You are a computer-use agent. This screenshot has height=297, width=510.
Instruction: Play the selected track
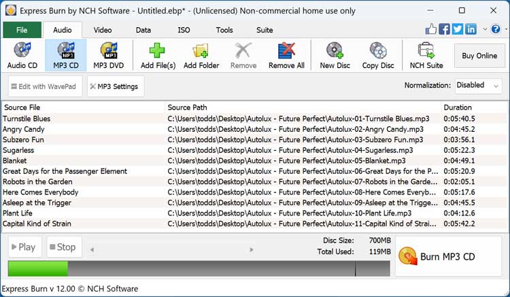24,247
